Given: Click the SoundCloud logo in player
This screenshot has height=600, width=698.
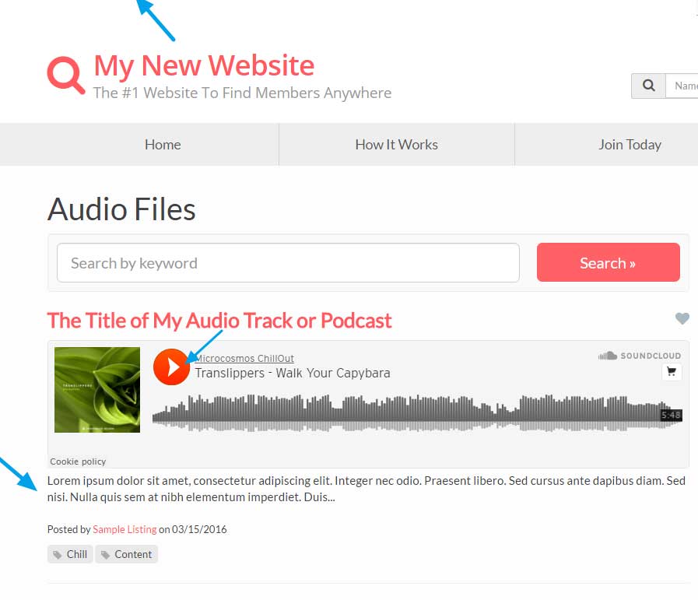Looking at the screenshot, I should pyautogui.click(x=639, y=356).
